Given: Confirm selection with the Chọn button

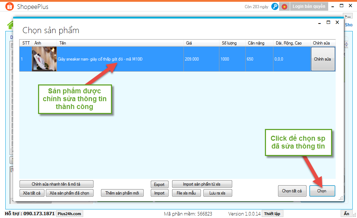Looking at the screenshot, I should click(x=322, y=191).
